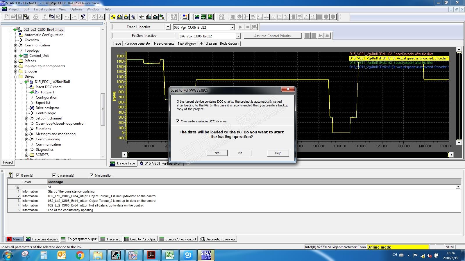Click the Print icon in toolbar
The height and width of the screenshot is (261, 465).
point(36,17)
